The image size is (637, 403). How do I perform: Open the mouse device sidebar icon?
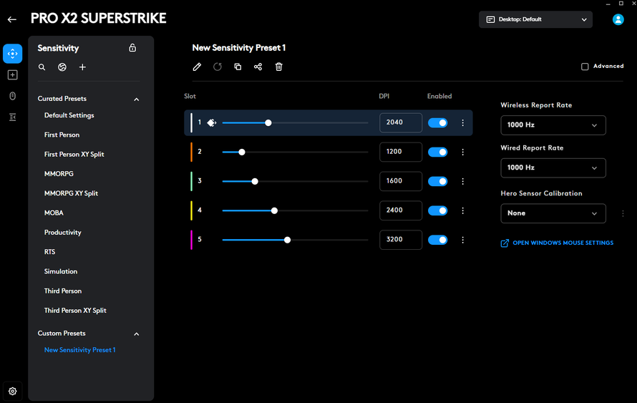tap(13, 96)
